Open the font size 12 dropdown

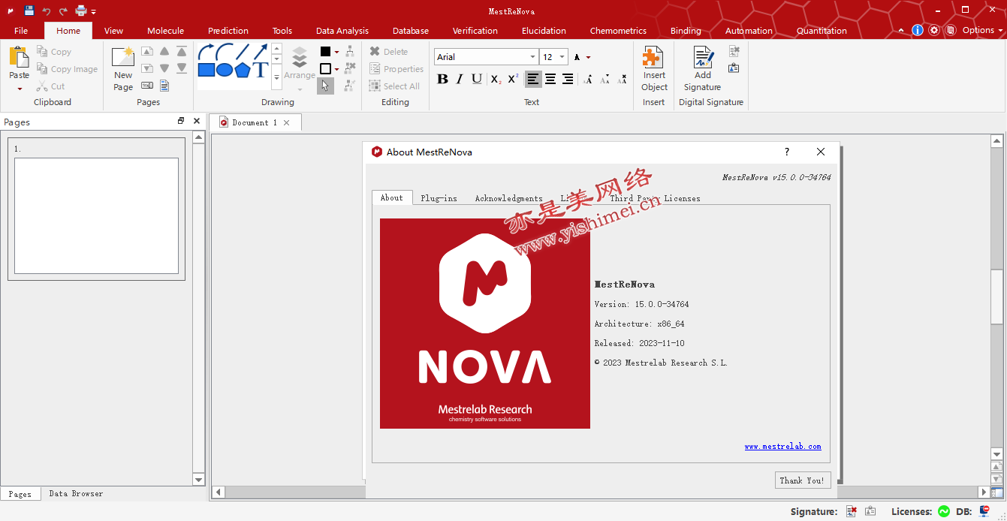click(x=562, y=57)
